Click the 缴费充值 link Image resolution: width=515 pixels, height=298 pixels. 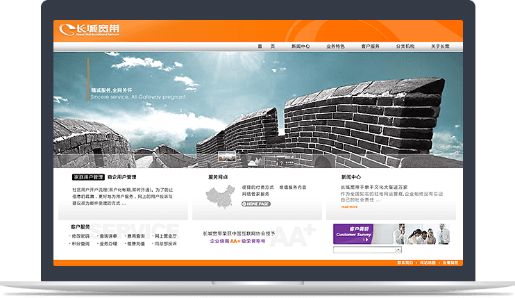(137, 244)
